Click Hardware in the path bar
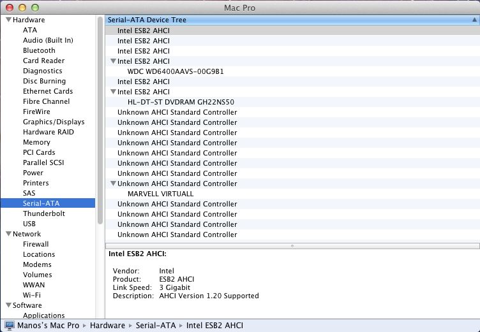The width and height of the screenshot is (480, 332). (107, 326)
